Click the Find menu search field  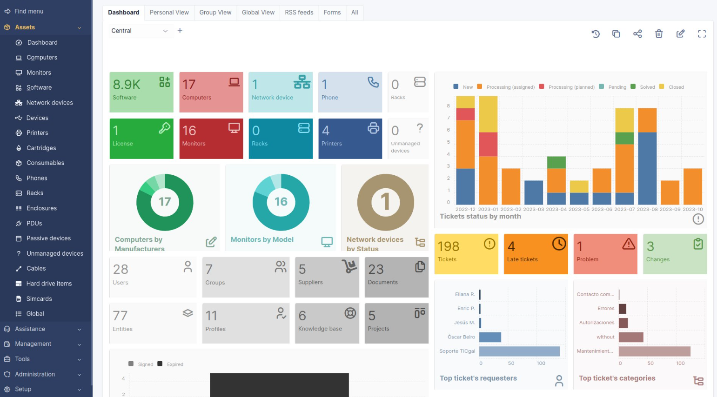click(29, 11)
